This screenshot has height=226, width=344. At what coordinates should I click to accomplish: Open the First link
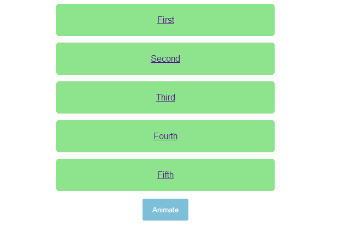click(165, 20)
